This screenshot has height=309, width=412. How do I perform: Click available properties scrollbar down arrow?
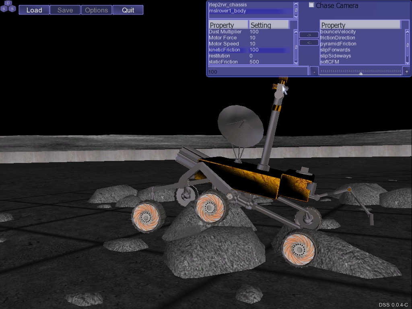[408, 63]
